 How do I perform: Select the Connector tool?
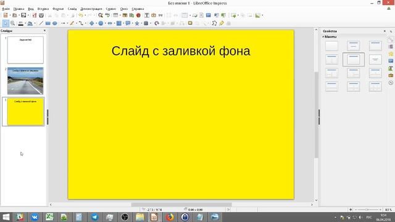pyautogui.click(x=81, y=23)
